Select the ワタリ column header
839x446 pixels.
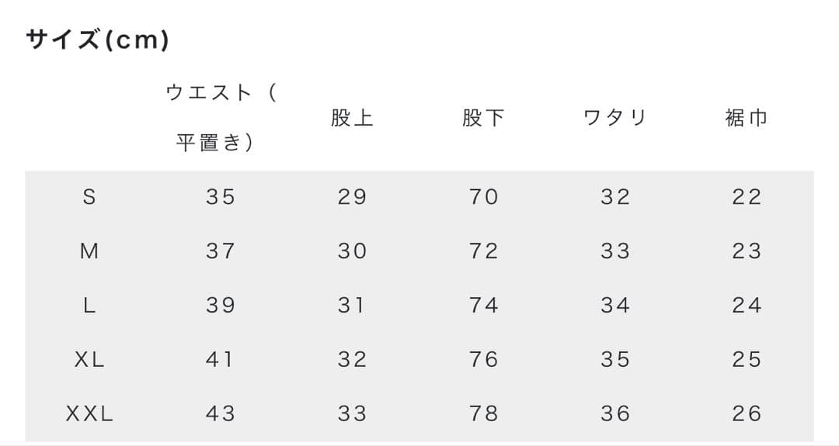(614, 118)
